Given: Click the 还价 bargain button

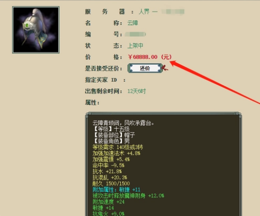Looking at the screenshot, I should 145,68.
